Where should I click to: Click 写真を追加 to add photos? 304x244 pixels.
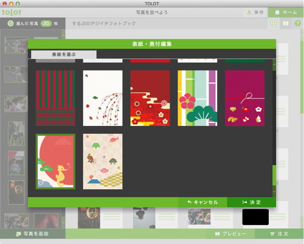click(32, 234)
